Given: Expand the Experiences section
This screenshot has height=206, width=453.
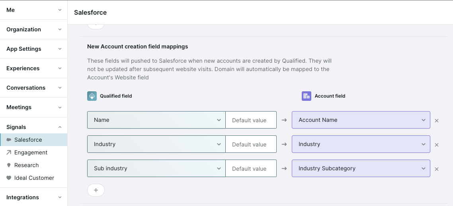Looking at the screenshot, I should 34,68.
